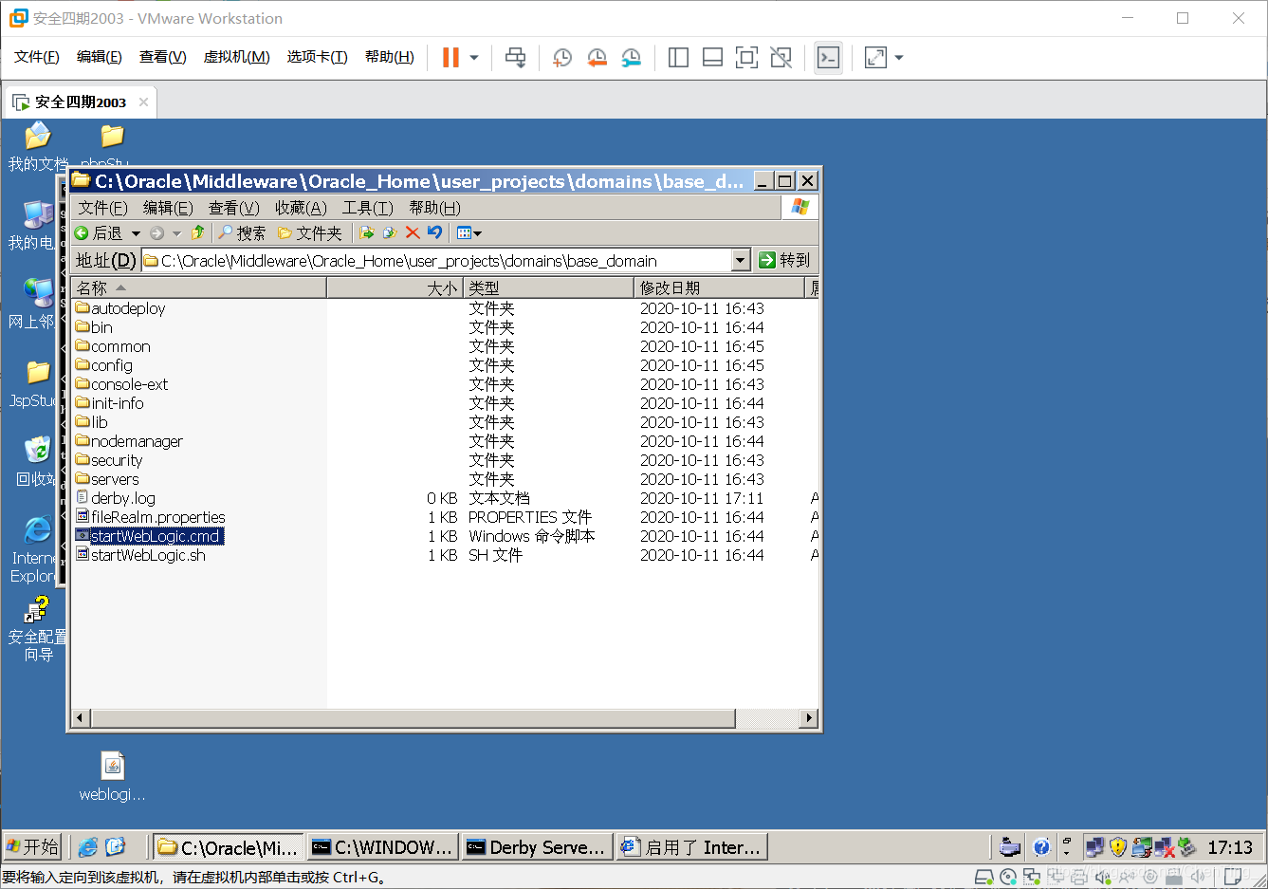The height and width of the screenshot is (889, 1268).
Task: Open the power options dropdown beside the pause button
Action: coord(474,58)
